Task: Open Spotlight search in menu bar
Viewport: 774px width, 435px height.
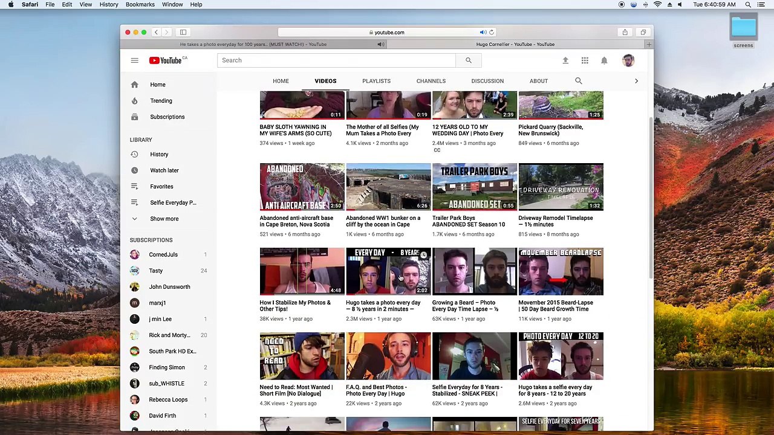Action: pyautogui.click(x=748, y=5)
